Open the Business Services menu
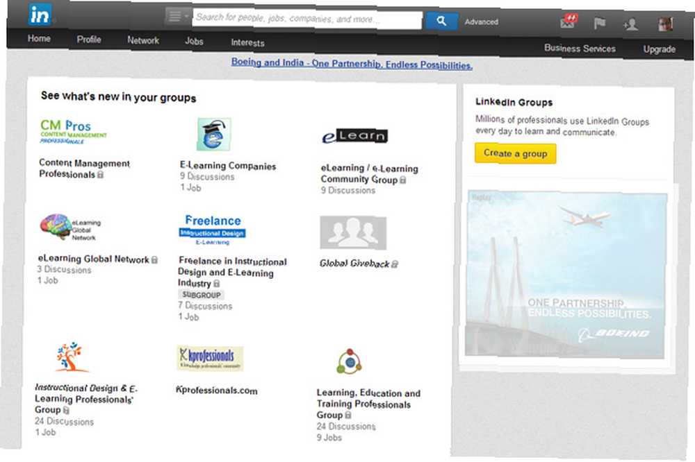 [580, 49]
